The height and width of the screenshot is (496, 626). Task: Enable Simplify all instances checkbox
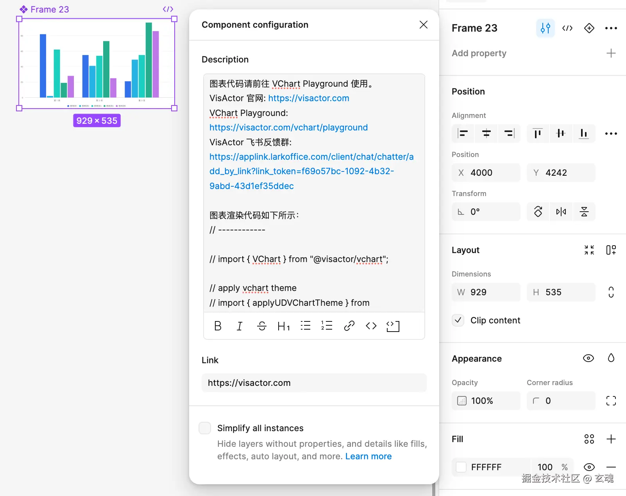205,428
